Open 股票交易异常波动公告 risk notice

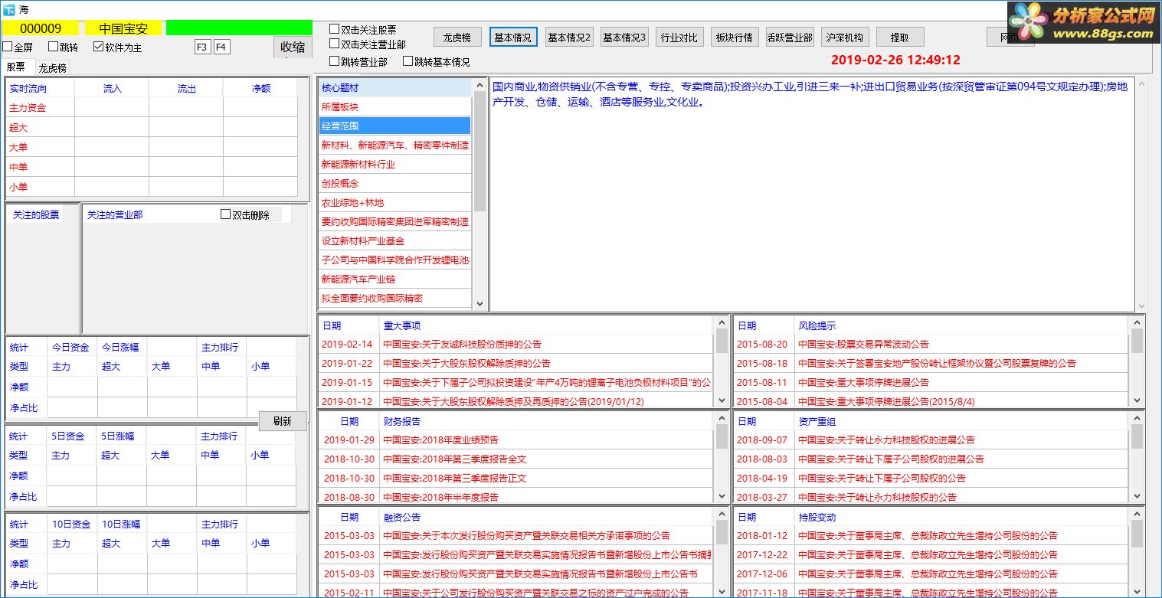point(931,344)
